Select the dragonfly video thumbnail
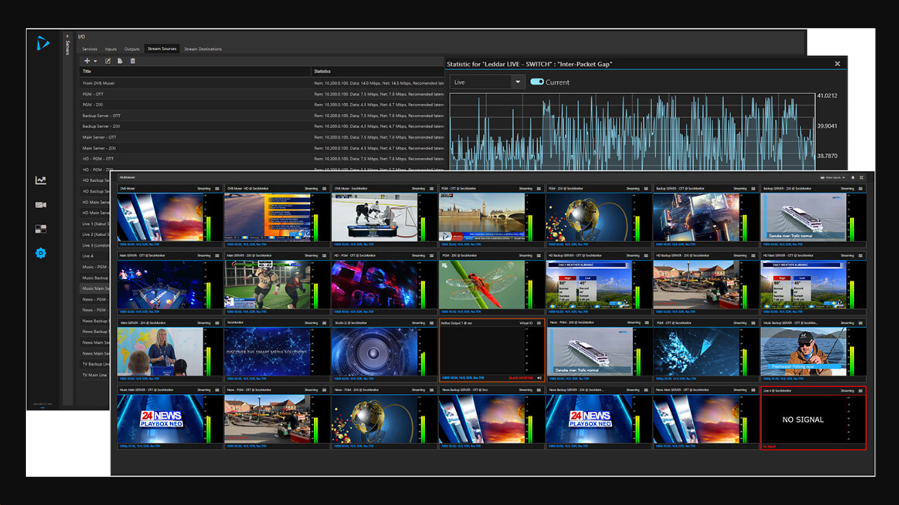899x505 pixels. [482, 284]
